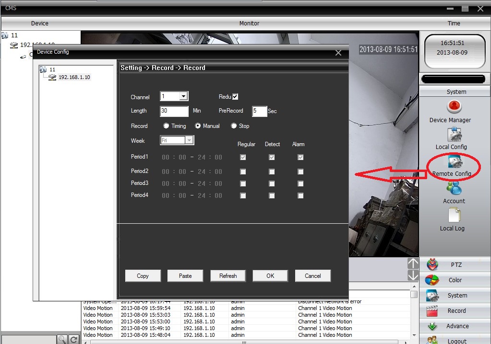Click the refresh icon beside search

pos(74,339)
